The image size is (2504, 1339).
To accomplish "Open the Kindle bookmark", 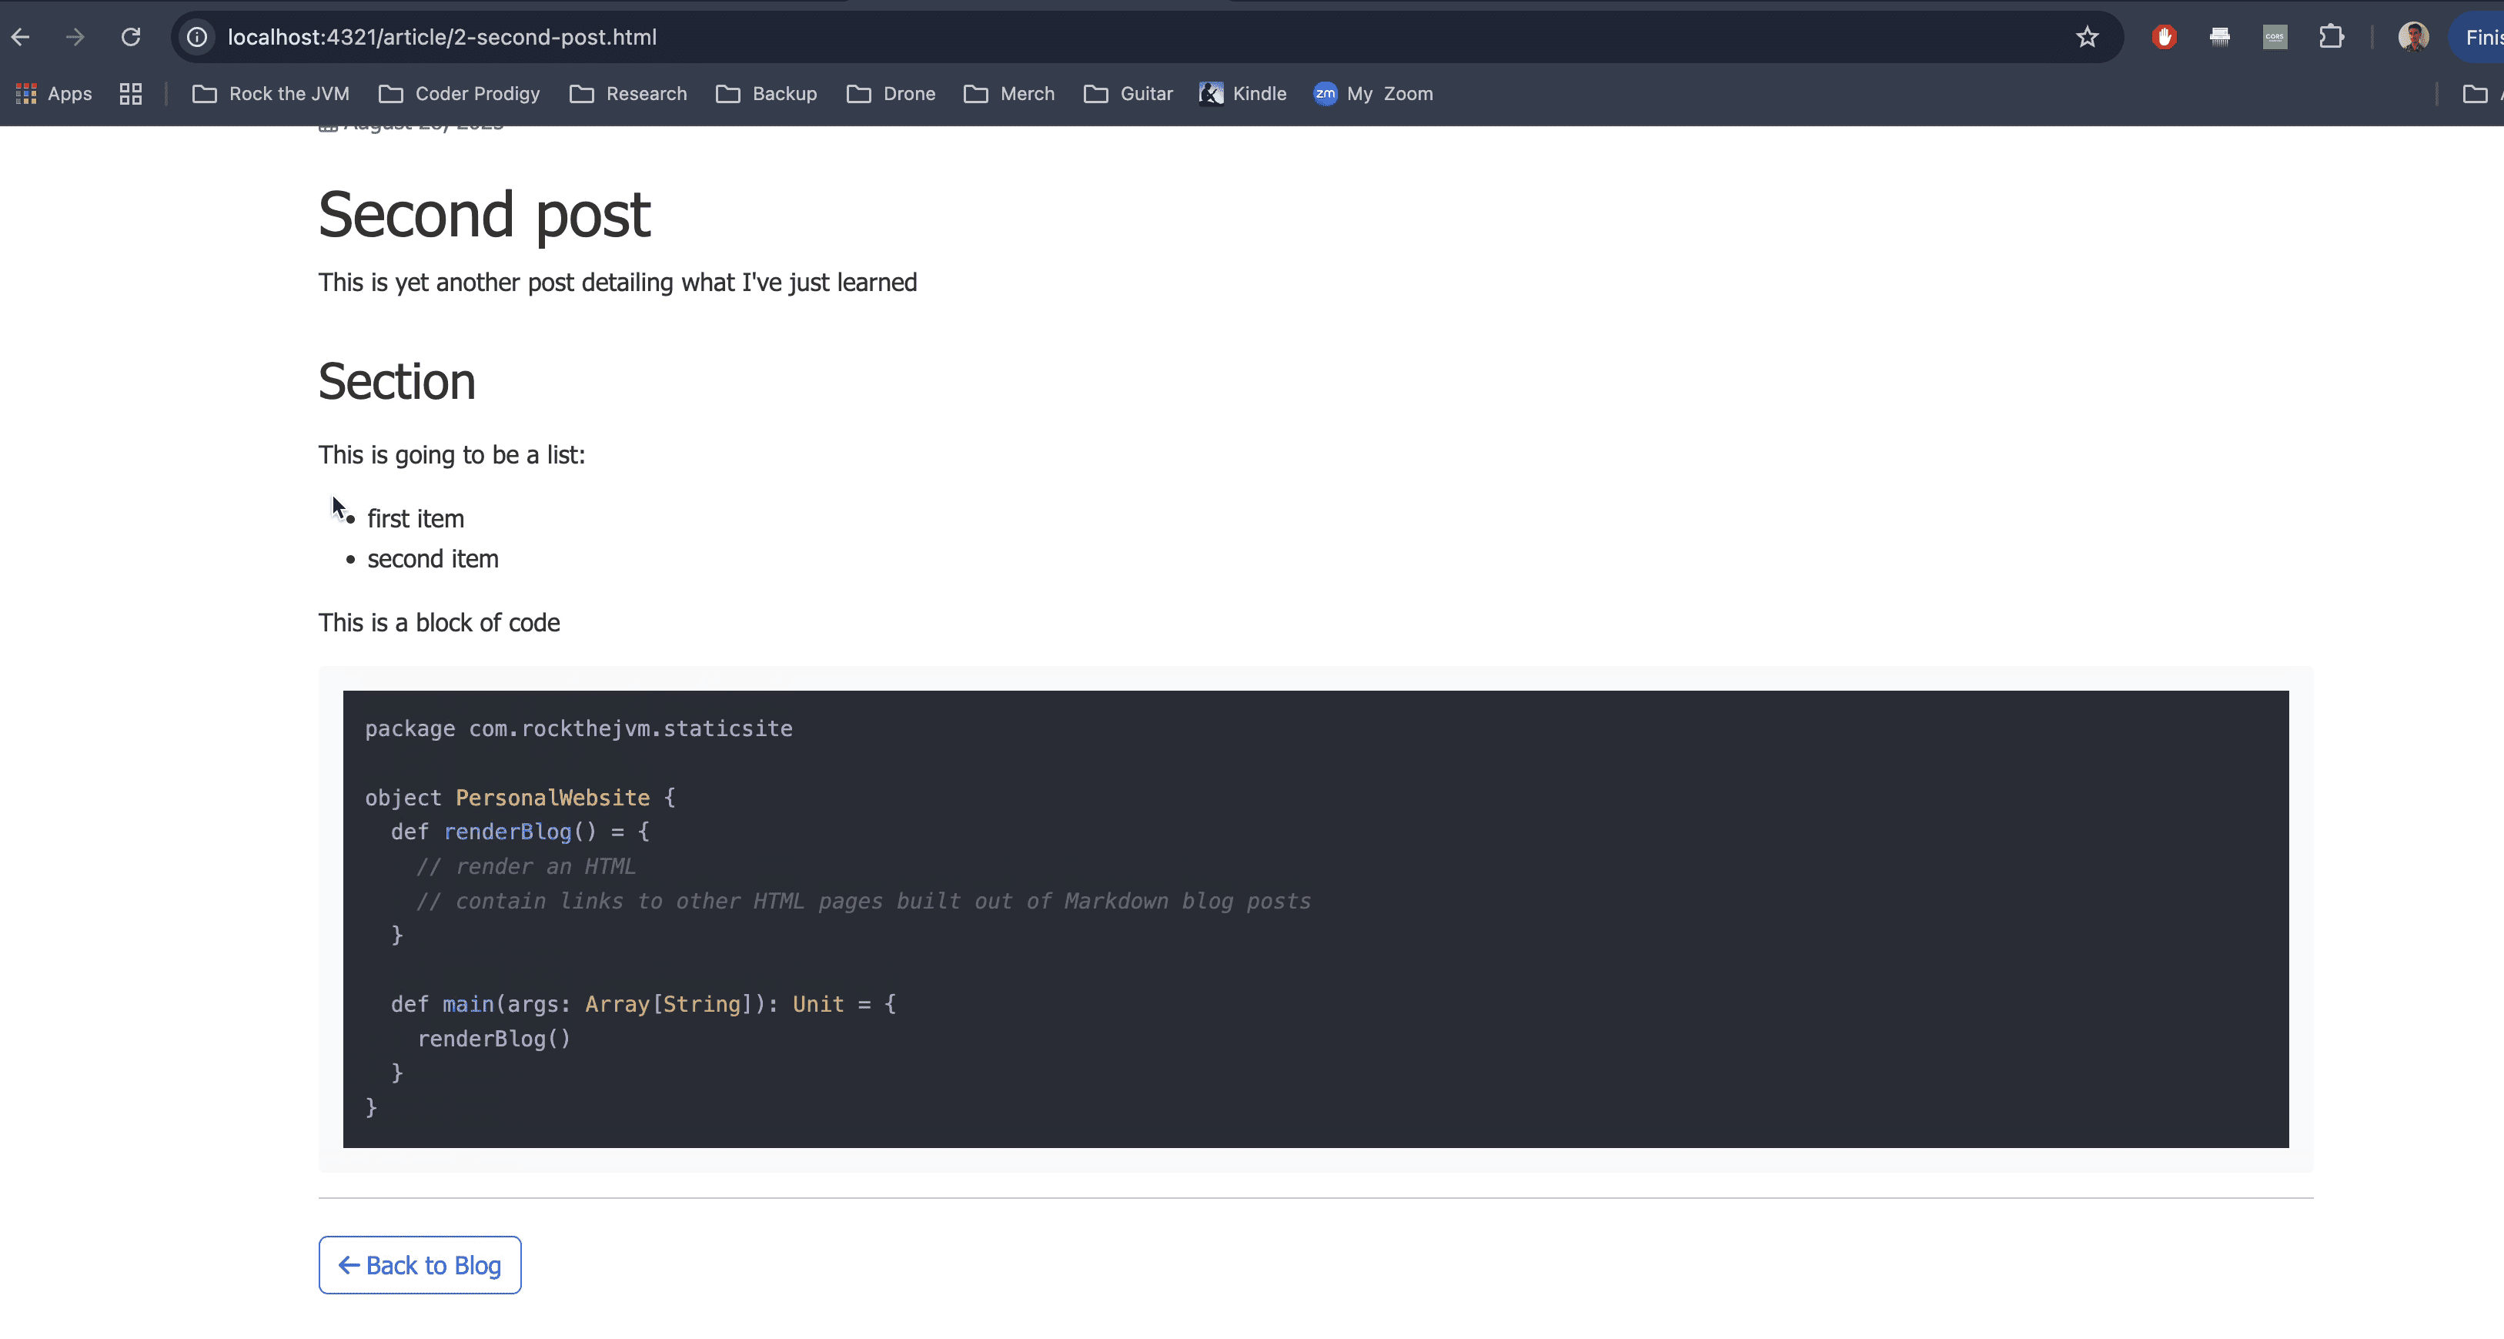I will click(x=1242, y=93).
